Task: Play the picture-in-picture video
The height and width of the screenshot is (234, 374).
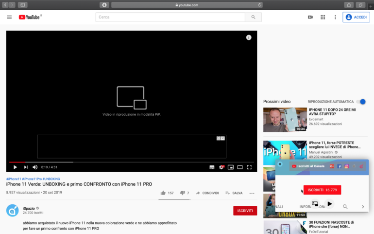Action: pyautogui.click(x=330, y=204)
